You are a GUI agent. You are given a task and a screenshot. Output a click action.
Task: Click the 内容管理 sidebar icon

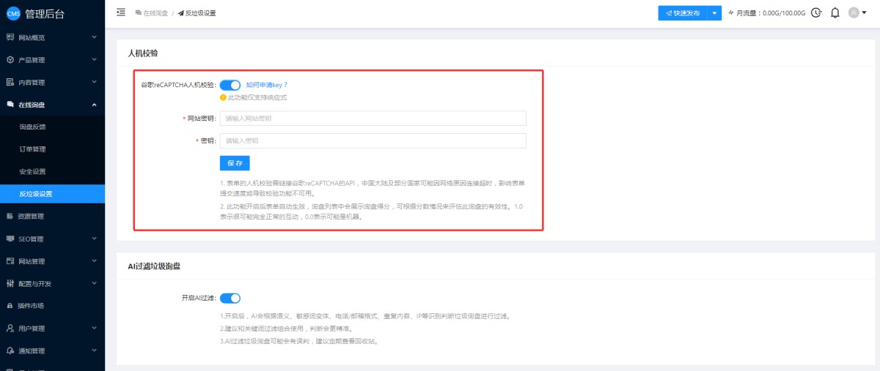pyautogui.click(x=10, y=82)
